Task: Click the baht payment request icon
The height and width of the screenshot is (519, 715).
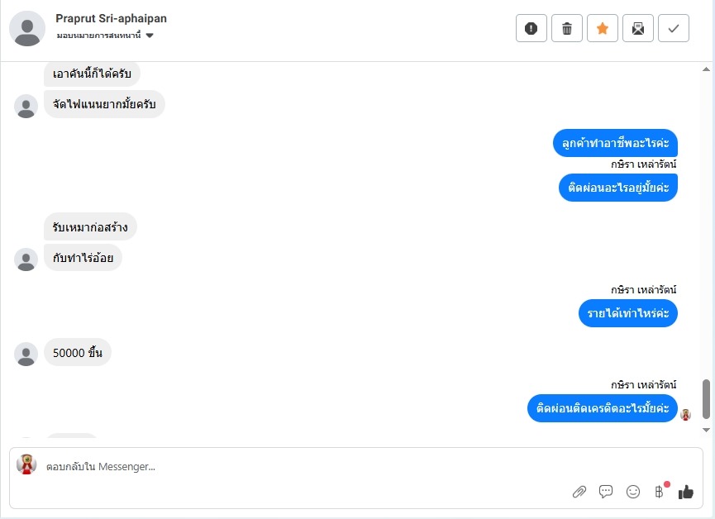Action: (660, 492)
